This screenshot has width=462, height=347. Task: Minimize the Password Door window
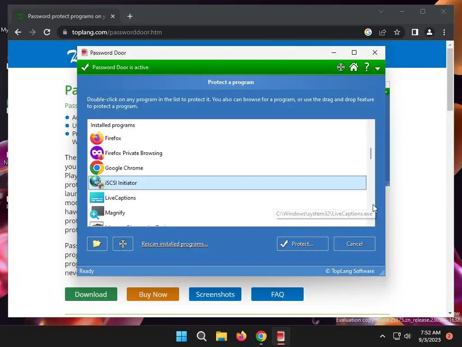(334, 52)
